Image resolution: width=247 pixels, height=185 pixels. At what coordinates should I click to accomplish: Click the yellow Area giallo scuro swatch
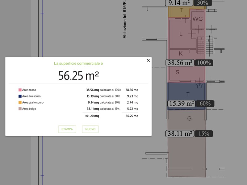point(20,102)
